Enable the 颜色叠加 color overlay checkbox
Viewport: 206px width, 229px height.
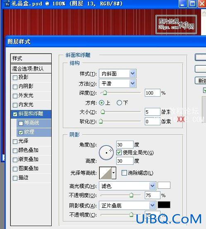point(15,151)
